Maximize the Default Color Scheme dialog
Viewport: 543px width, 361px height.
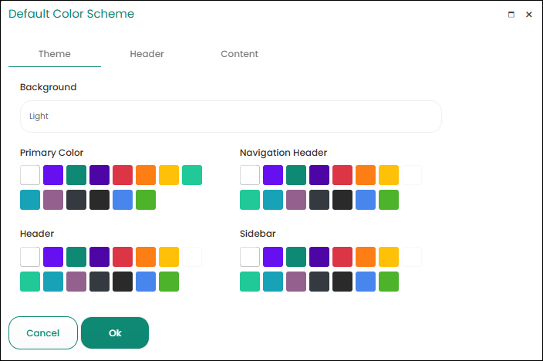coord(511,15)
